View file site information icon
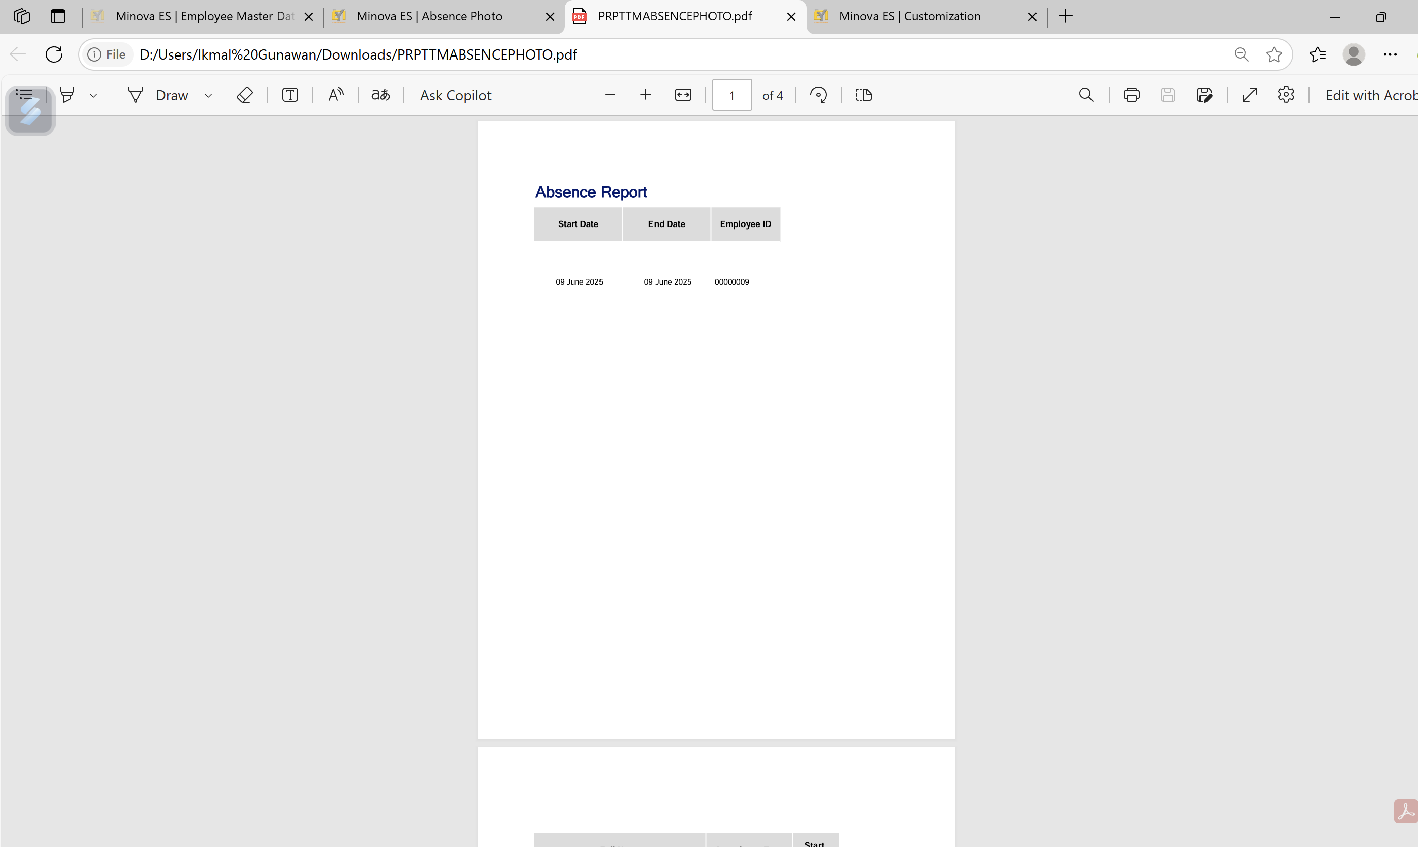This screenshot has width=1418, height=847. point(107,54)
